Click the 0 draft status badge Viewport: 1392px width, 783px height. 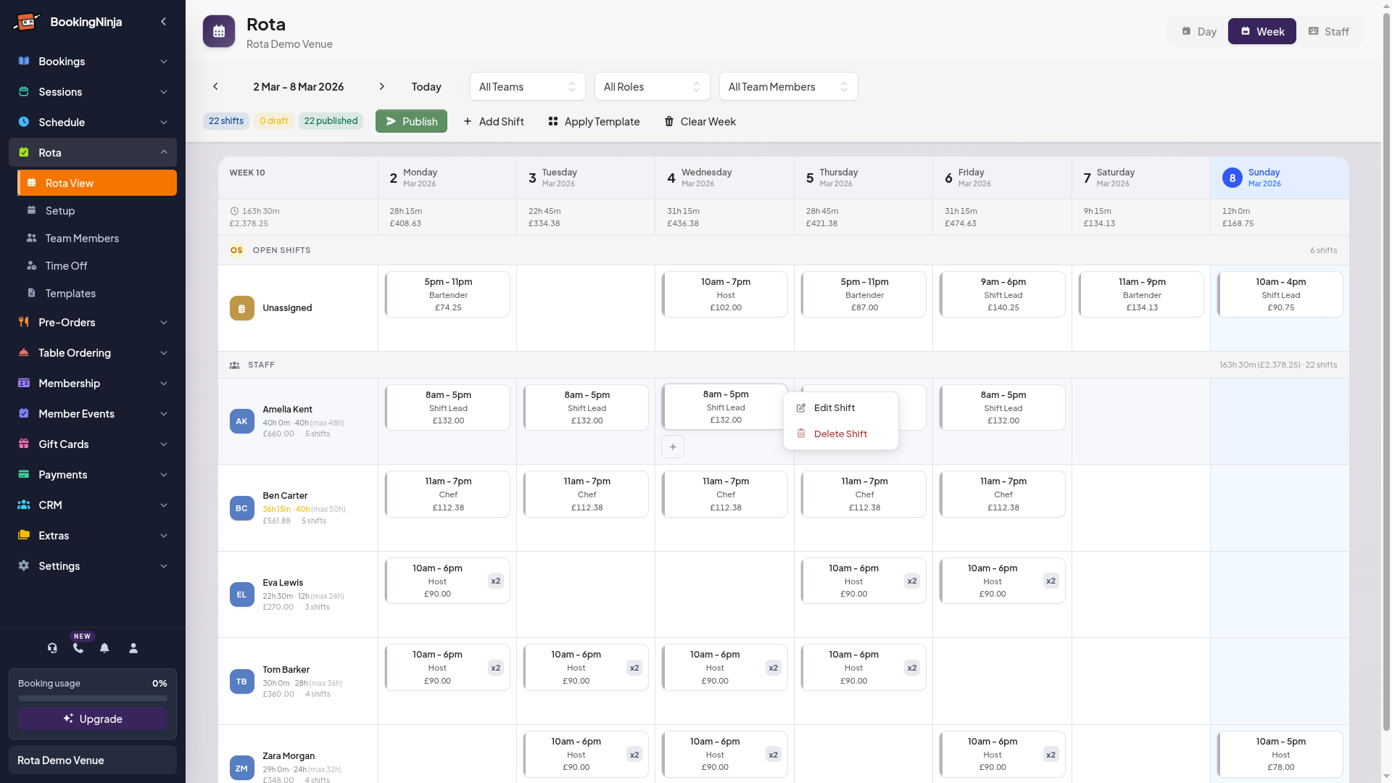coord(274,121)
